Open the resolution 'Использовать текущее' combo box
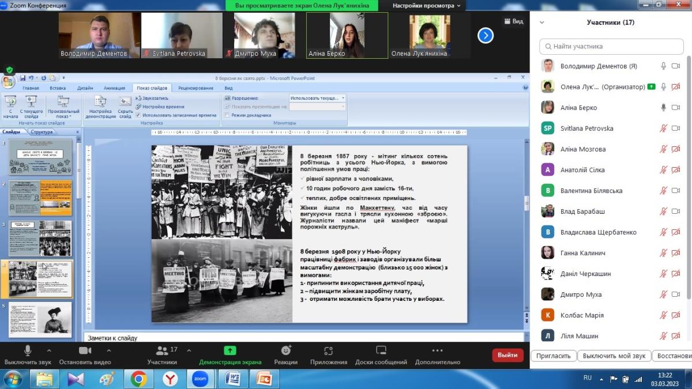The height and width of the screenshot is (389, 692). (317, 98)
